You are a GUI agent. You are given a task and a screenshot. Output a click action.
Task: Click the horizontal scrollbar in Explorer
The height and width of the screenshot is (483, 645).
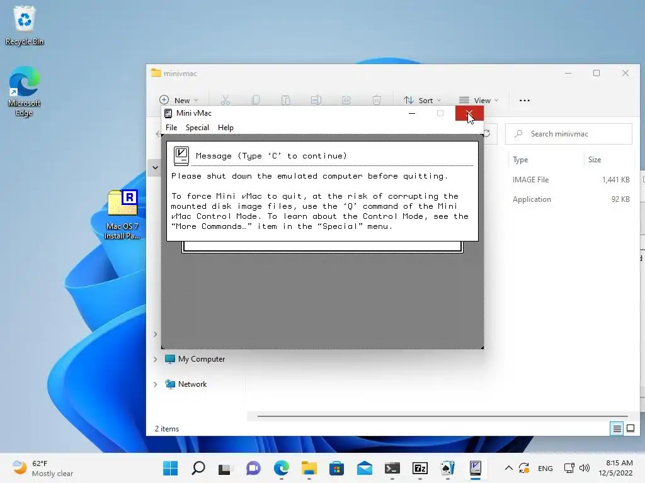(442, 416)
